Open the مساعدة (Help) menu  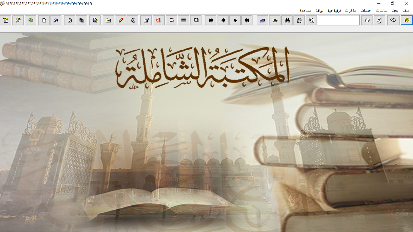305,11
